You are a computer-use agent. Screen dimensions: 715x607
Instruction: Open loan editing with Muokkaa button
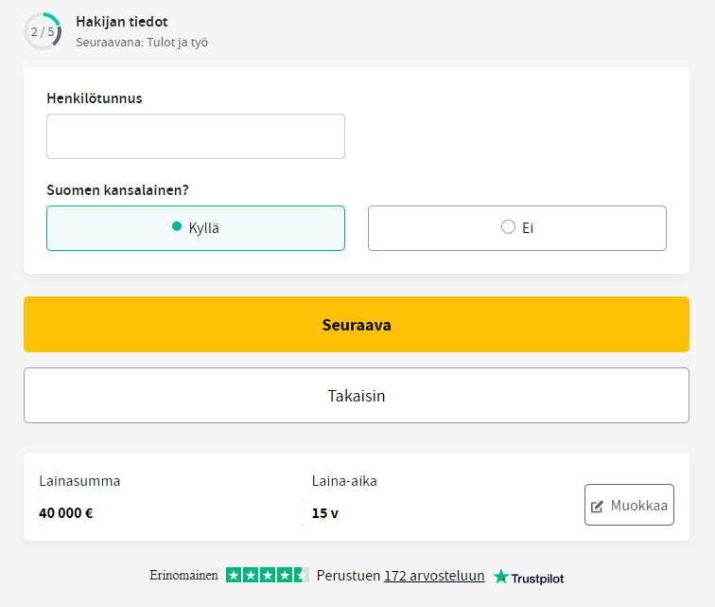pyautogui.click(x=629, y=505)
